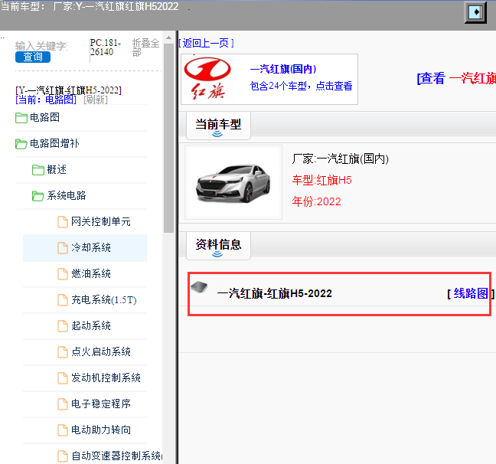Click the 冷却系统 document icon

pos(63,248)
